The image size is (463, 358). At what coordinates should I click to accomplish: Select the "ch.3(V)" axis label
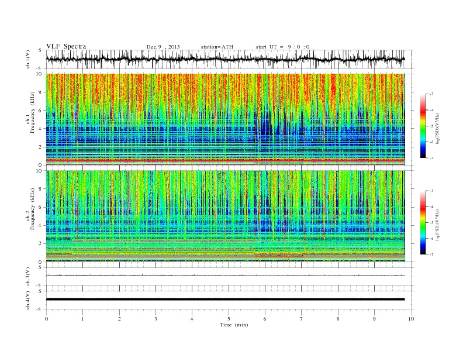(x=28, y=277)
